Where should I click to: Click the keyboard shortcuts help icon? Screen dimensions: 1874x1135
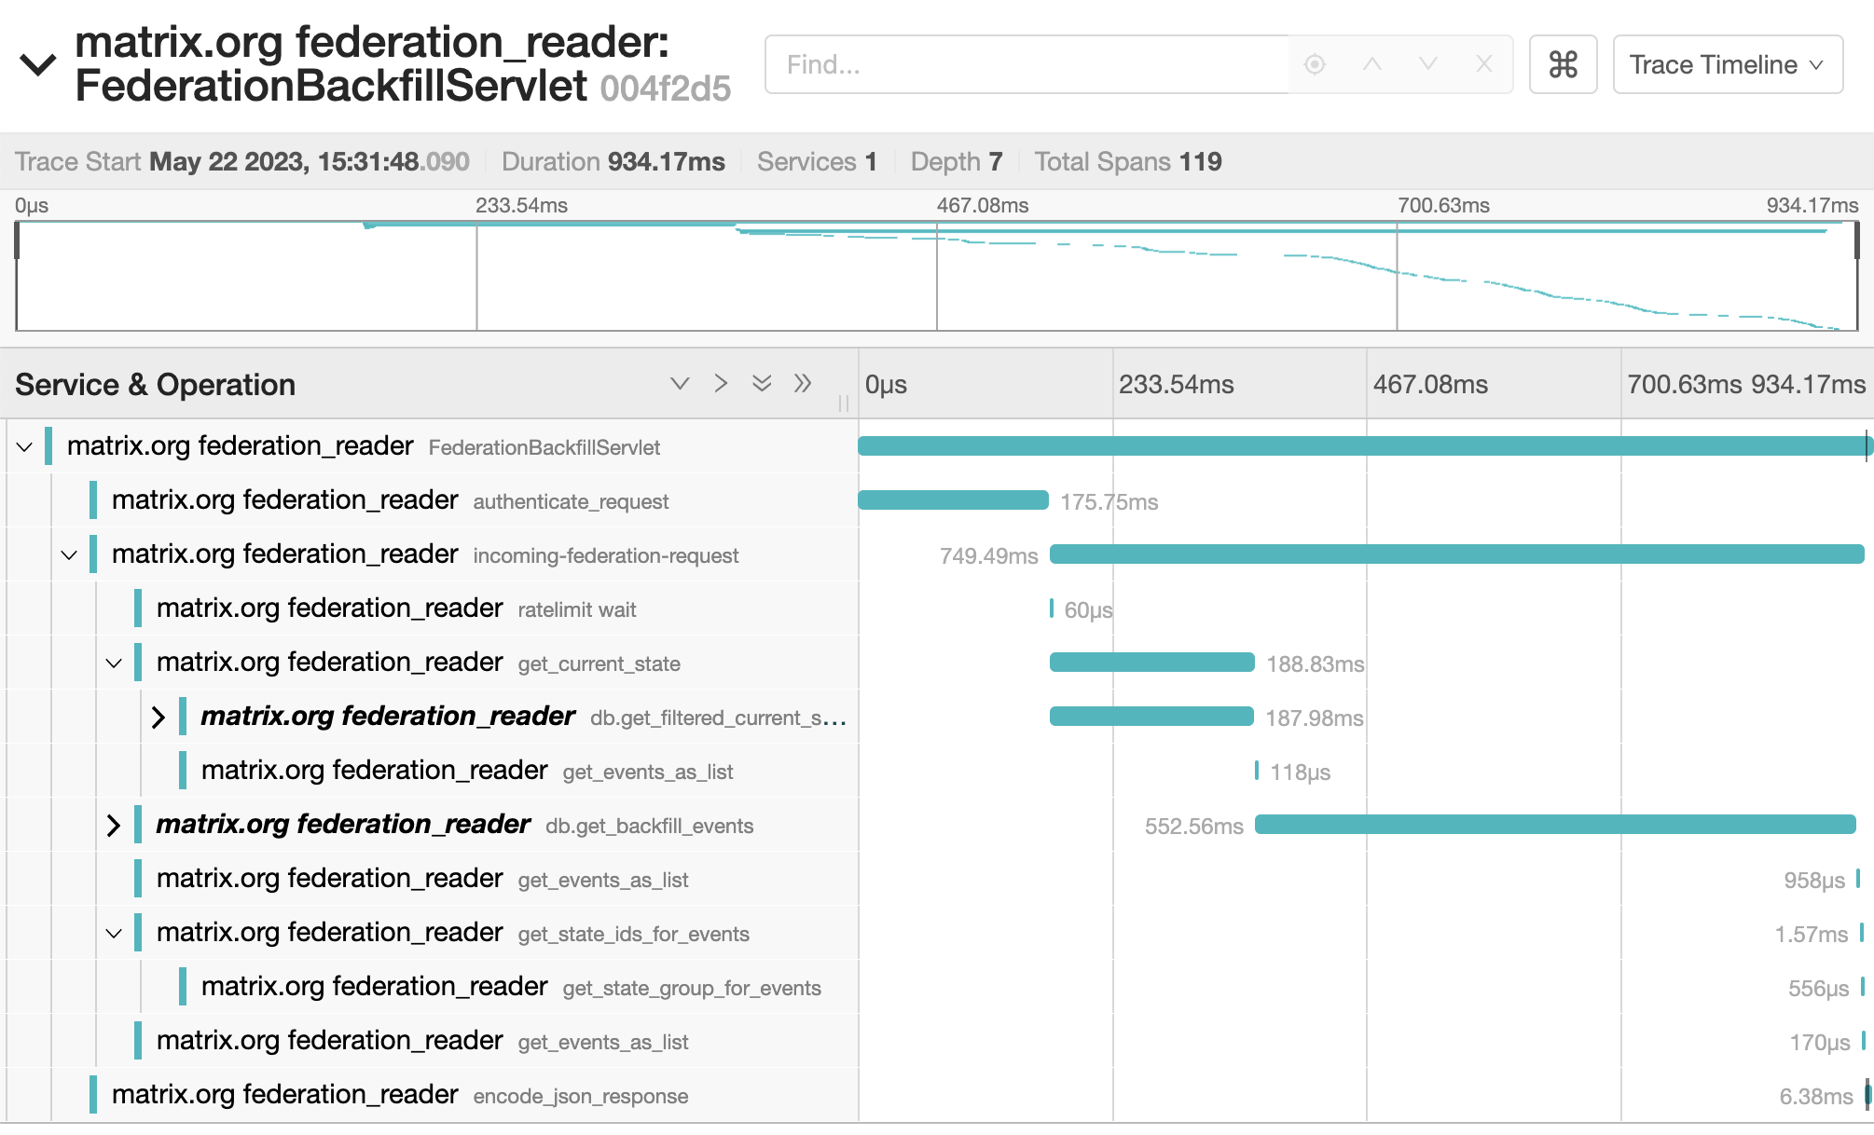[1563, 64]
